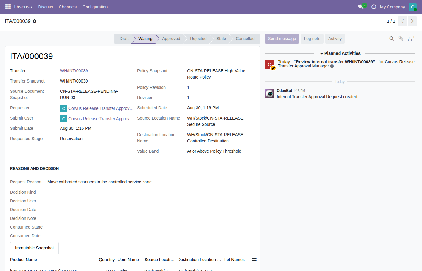Click the Activity button
Screen dimensions: 422x271
click(x=335, y=39)
